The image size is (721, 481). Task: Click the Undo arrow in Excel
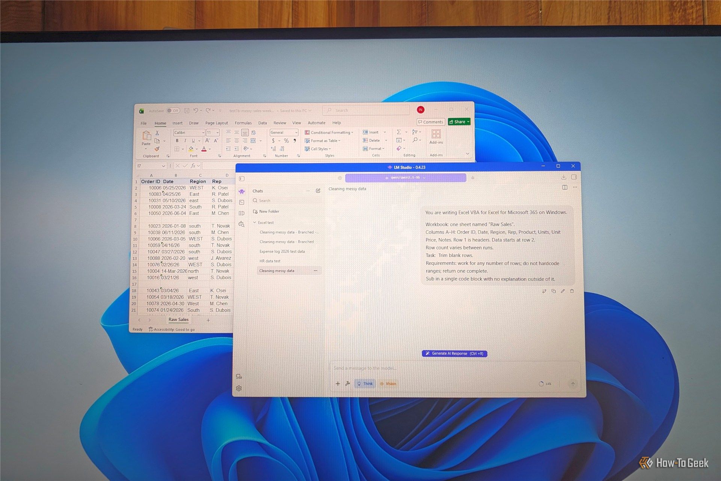[x=196, y=110]
